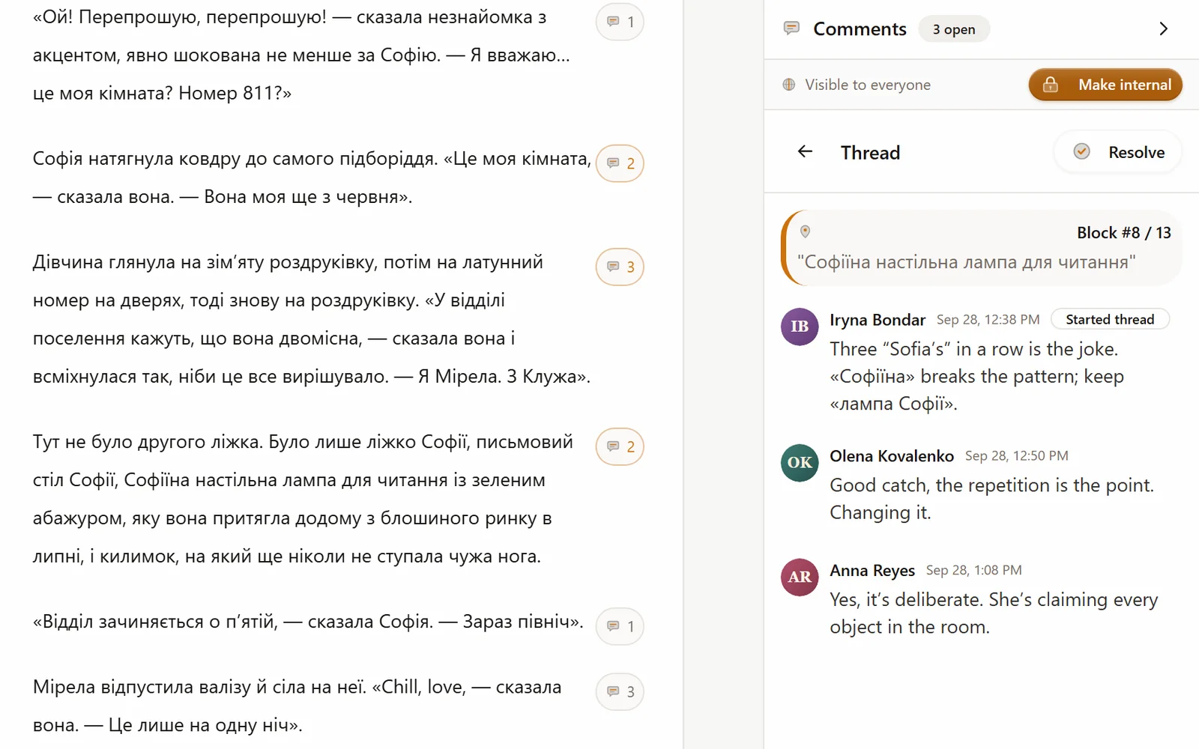The height and width of the screenshot is (749, 1199).
Task: Collapse the Comments panel with the chevron
Action: pyautogui.click(x=1163, y=28)
